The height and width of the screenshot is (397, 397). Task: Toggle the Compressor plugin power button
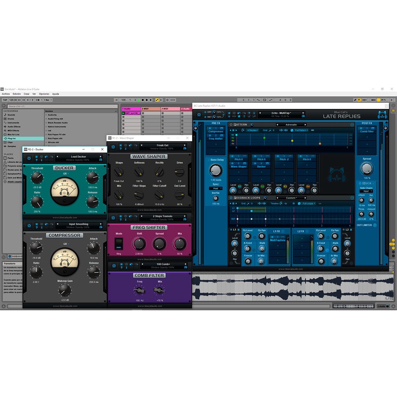click(x=29, y=225)
